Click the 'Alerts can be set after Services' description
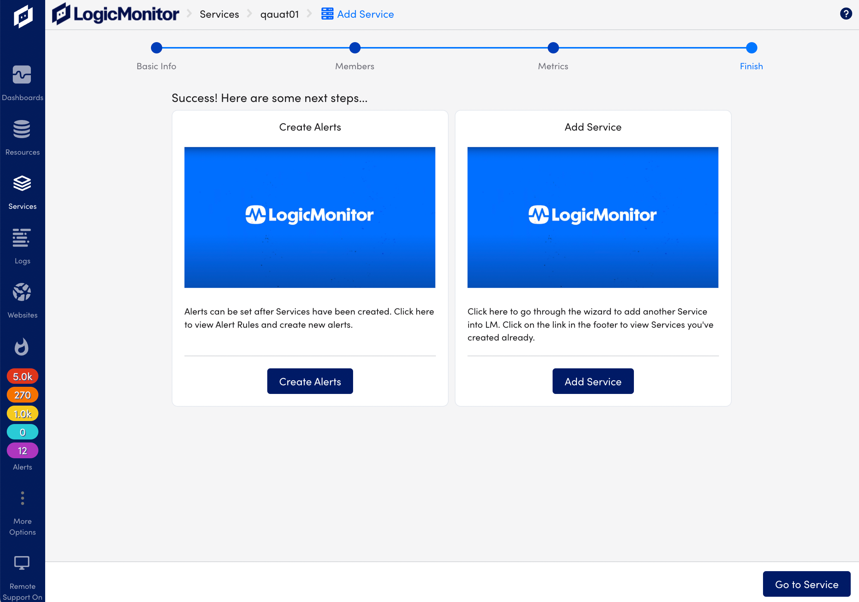Image resolution: width=859 pixels, height=602 pixels. (x=309, y=318)
